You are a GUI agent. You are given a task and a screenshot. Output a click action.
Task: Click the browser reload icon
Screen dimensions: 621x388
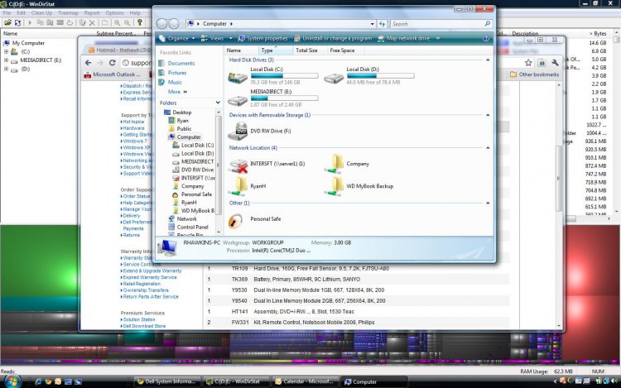(113, 63)
